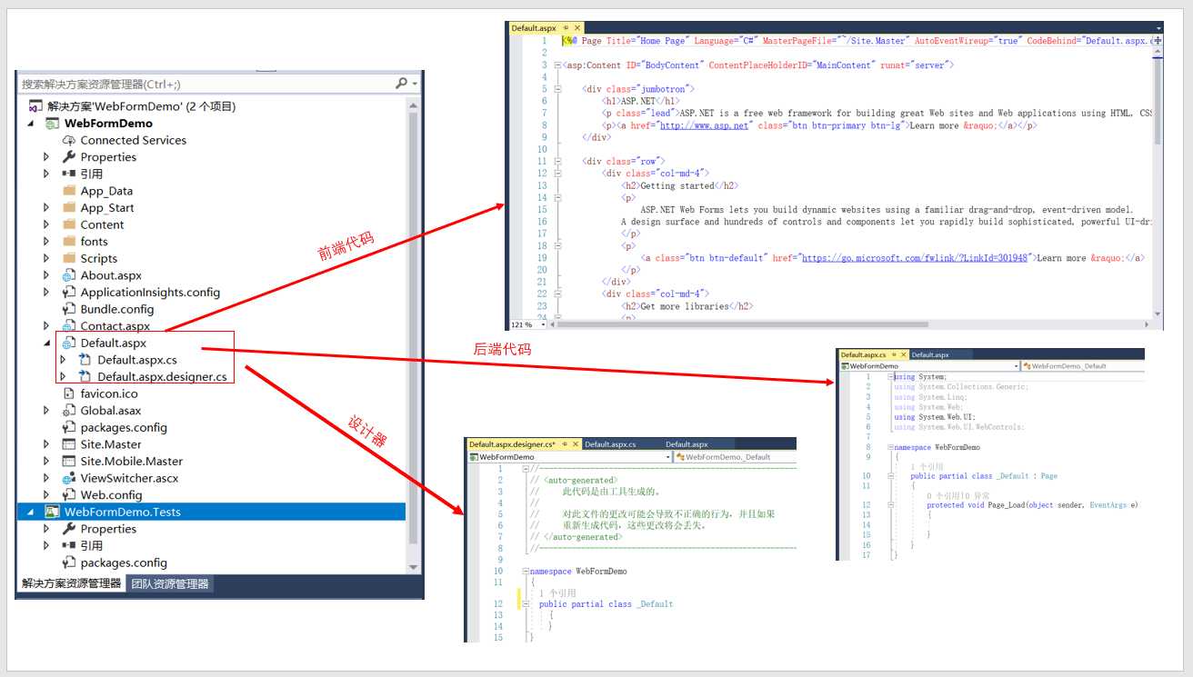This screenshot has width=1193, height=677.
Task: Click the WebFormDemo.Tests project icon
Action: [53, 512]
